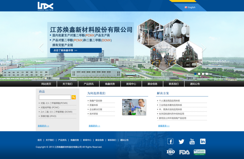Open the 对氯间甲酚 (PCMC) product link
244x159 pixels.
[x=50, y=108]
